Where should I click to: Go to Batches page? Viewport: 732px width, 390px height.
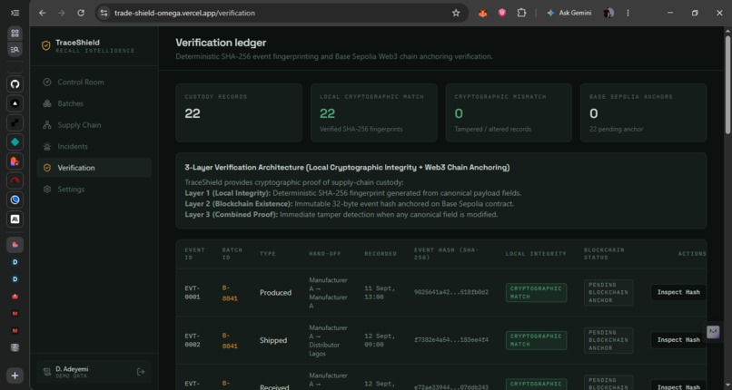(94, 103)
